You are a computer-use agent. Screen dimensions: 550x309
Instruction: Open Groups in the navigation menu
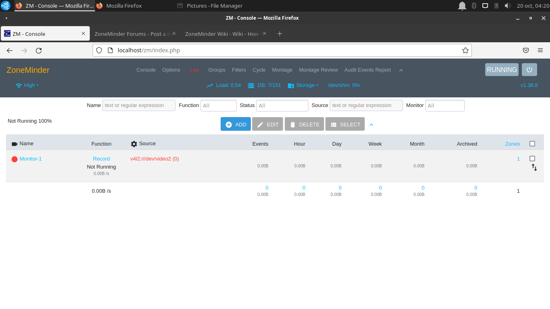(x=217, y=70)
